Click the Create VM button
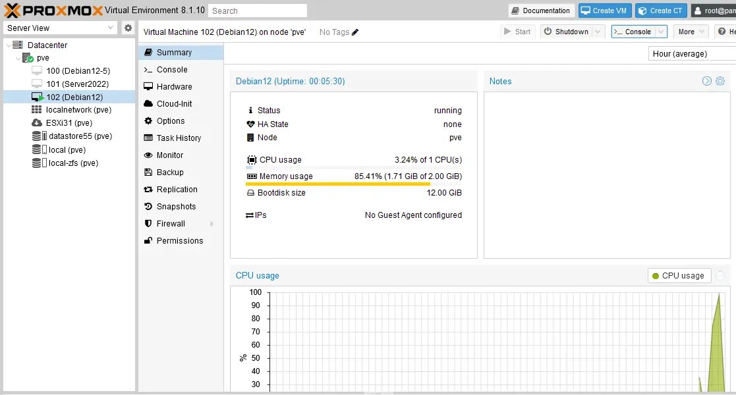Image resolution: width=736 pixels, height=395 pixels. click(x=604, y=11)
